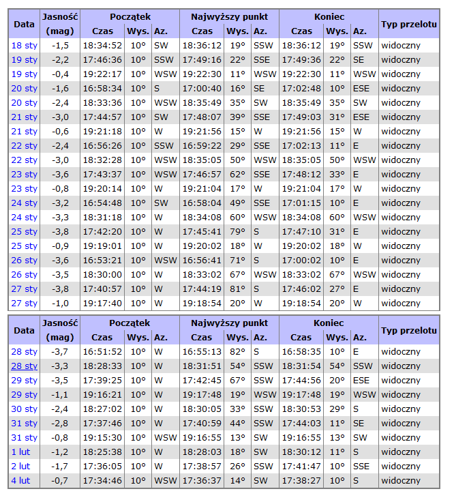Viewport: 454px width, 502px height.
Task: Open the 30 sty date link
Action: [25, 409]
